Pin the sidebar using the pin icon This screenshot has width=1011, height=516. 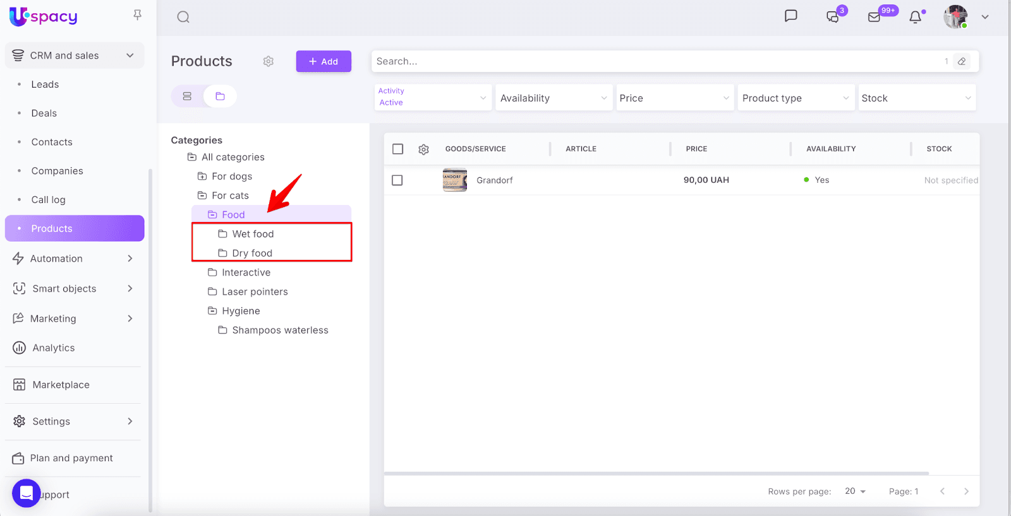point(137,15)
